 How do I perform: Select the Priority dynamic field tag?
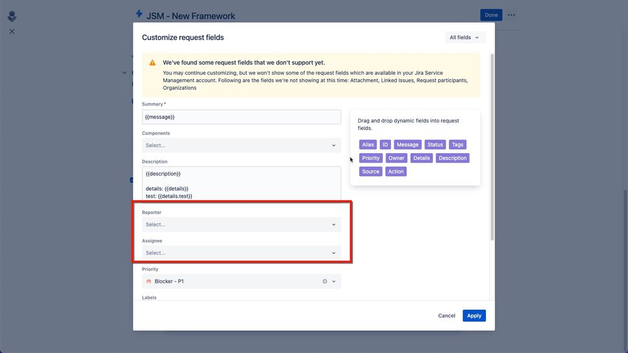370,158
